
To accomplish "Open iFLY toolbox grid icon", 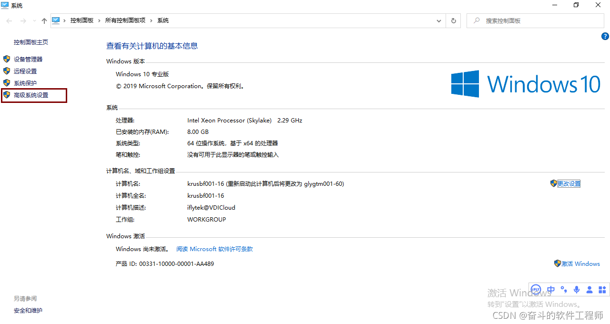I will pyautogui.click(x=602, y=289).
